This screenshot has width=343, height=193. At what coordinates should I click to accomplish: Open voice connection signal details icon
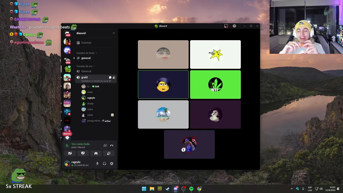[67, 146]
